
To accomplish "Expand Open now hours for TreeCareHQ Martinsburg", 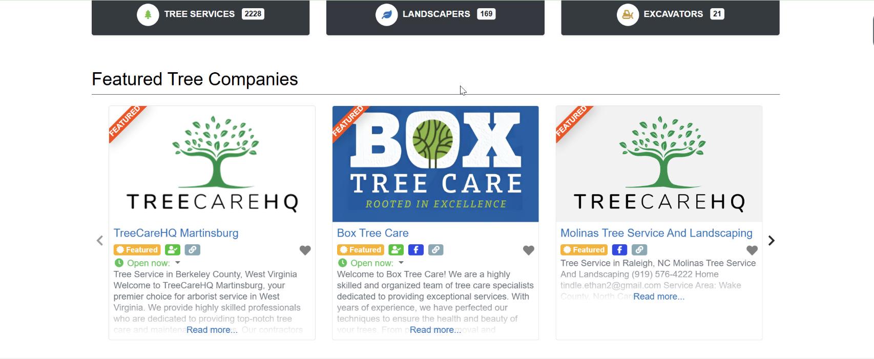I will tap(177, 263).
